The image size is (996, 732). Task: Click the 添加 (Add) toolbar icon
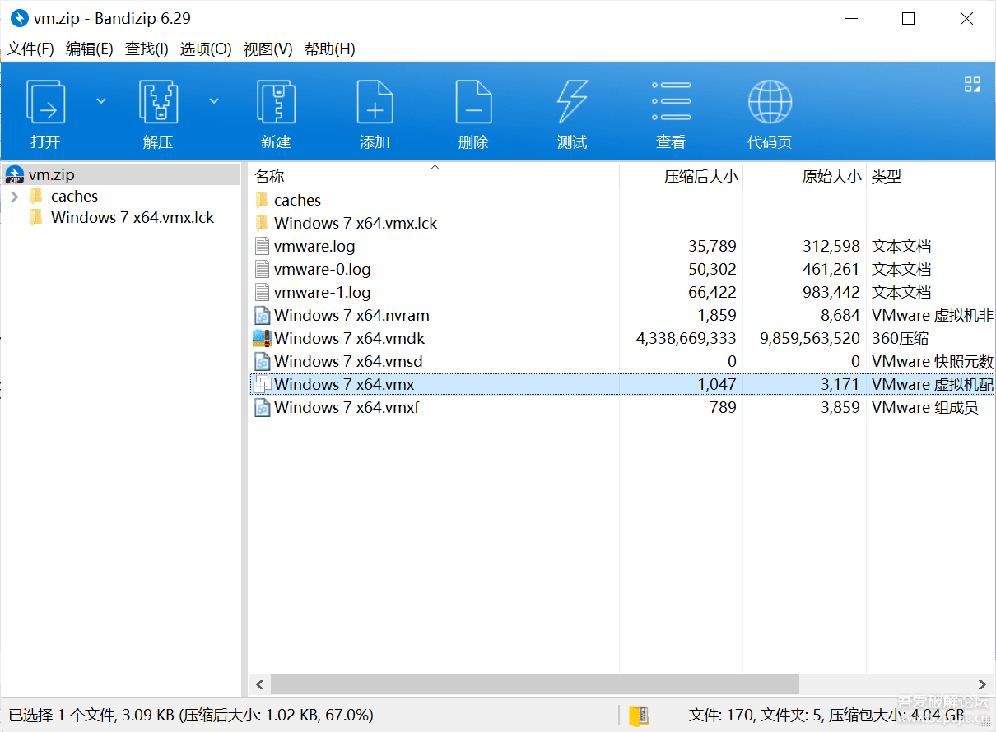375,102
